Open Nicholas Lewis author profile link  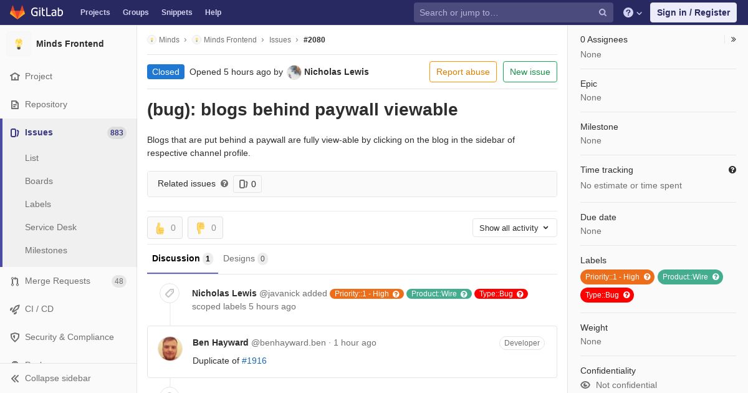click(x=337, y=72)
